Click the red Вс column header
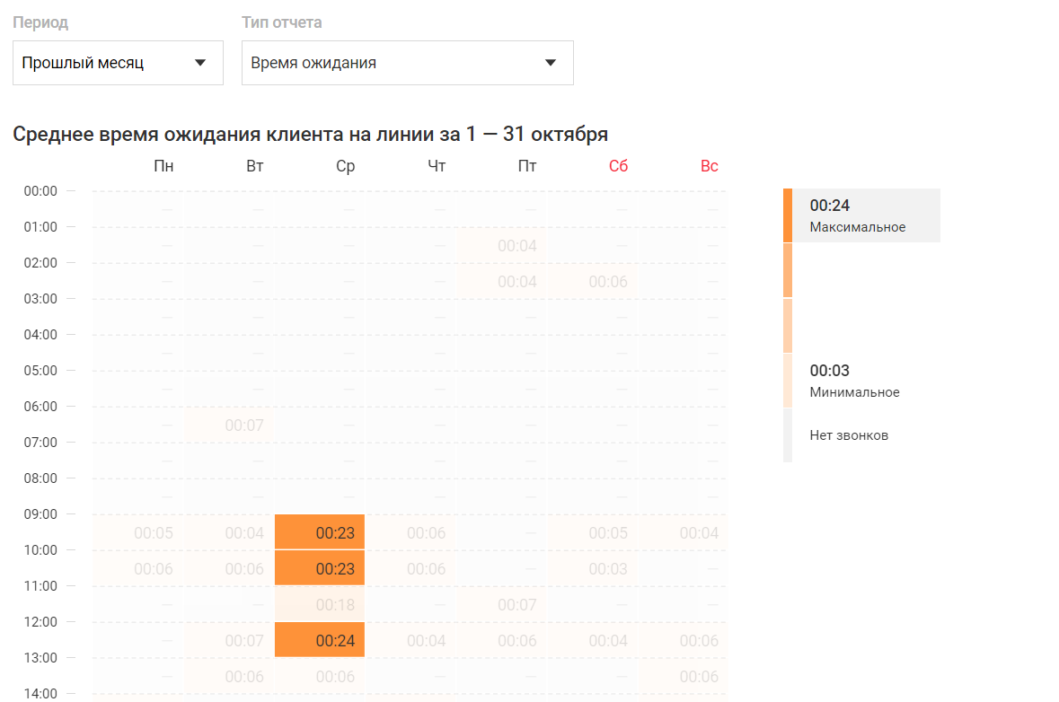 coord(709,166)
